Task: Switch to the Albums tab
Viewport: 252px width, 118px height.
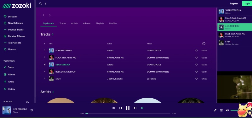Action: coord(87,23)
